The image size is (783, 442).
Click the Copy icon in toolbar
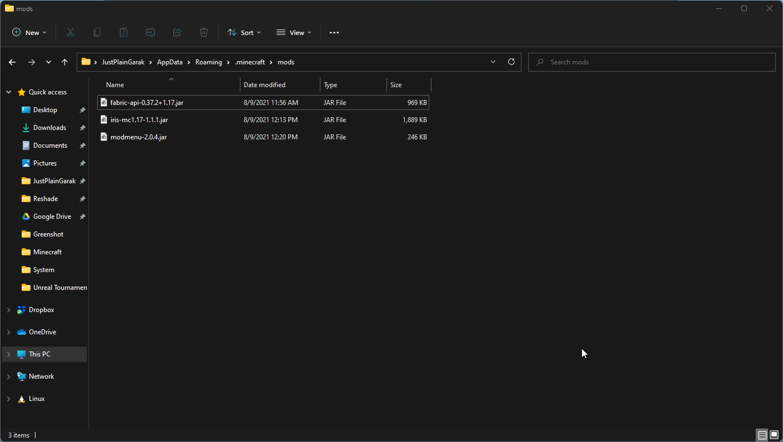point(97,33)
